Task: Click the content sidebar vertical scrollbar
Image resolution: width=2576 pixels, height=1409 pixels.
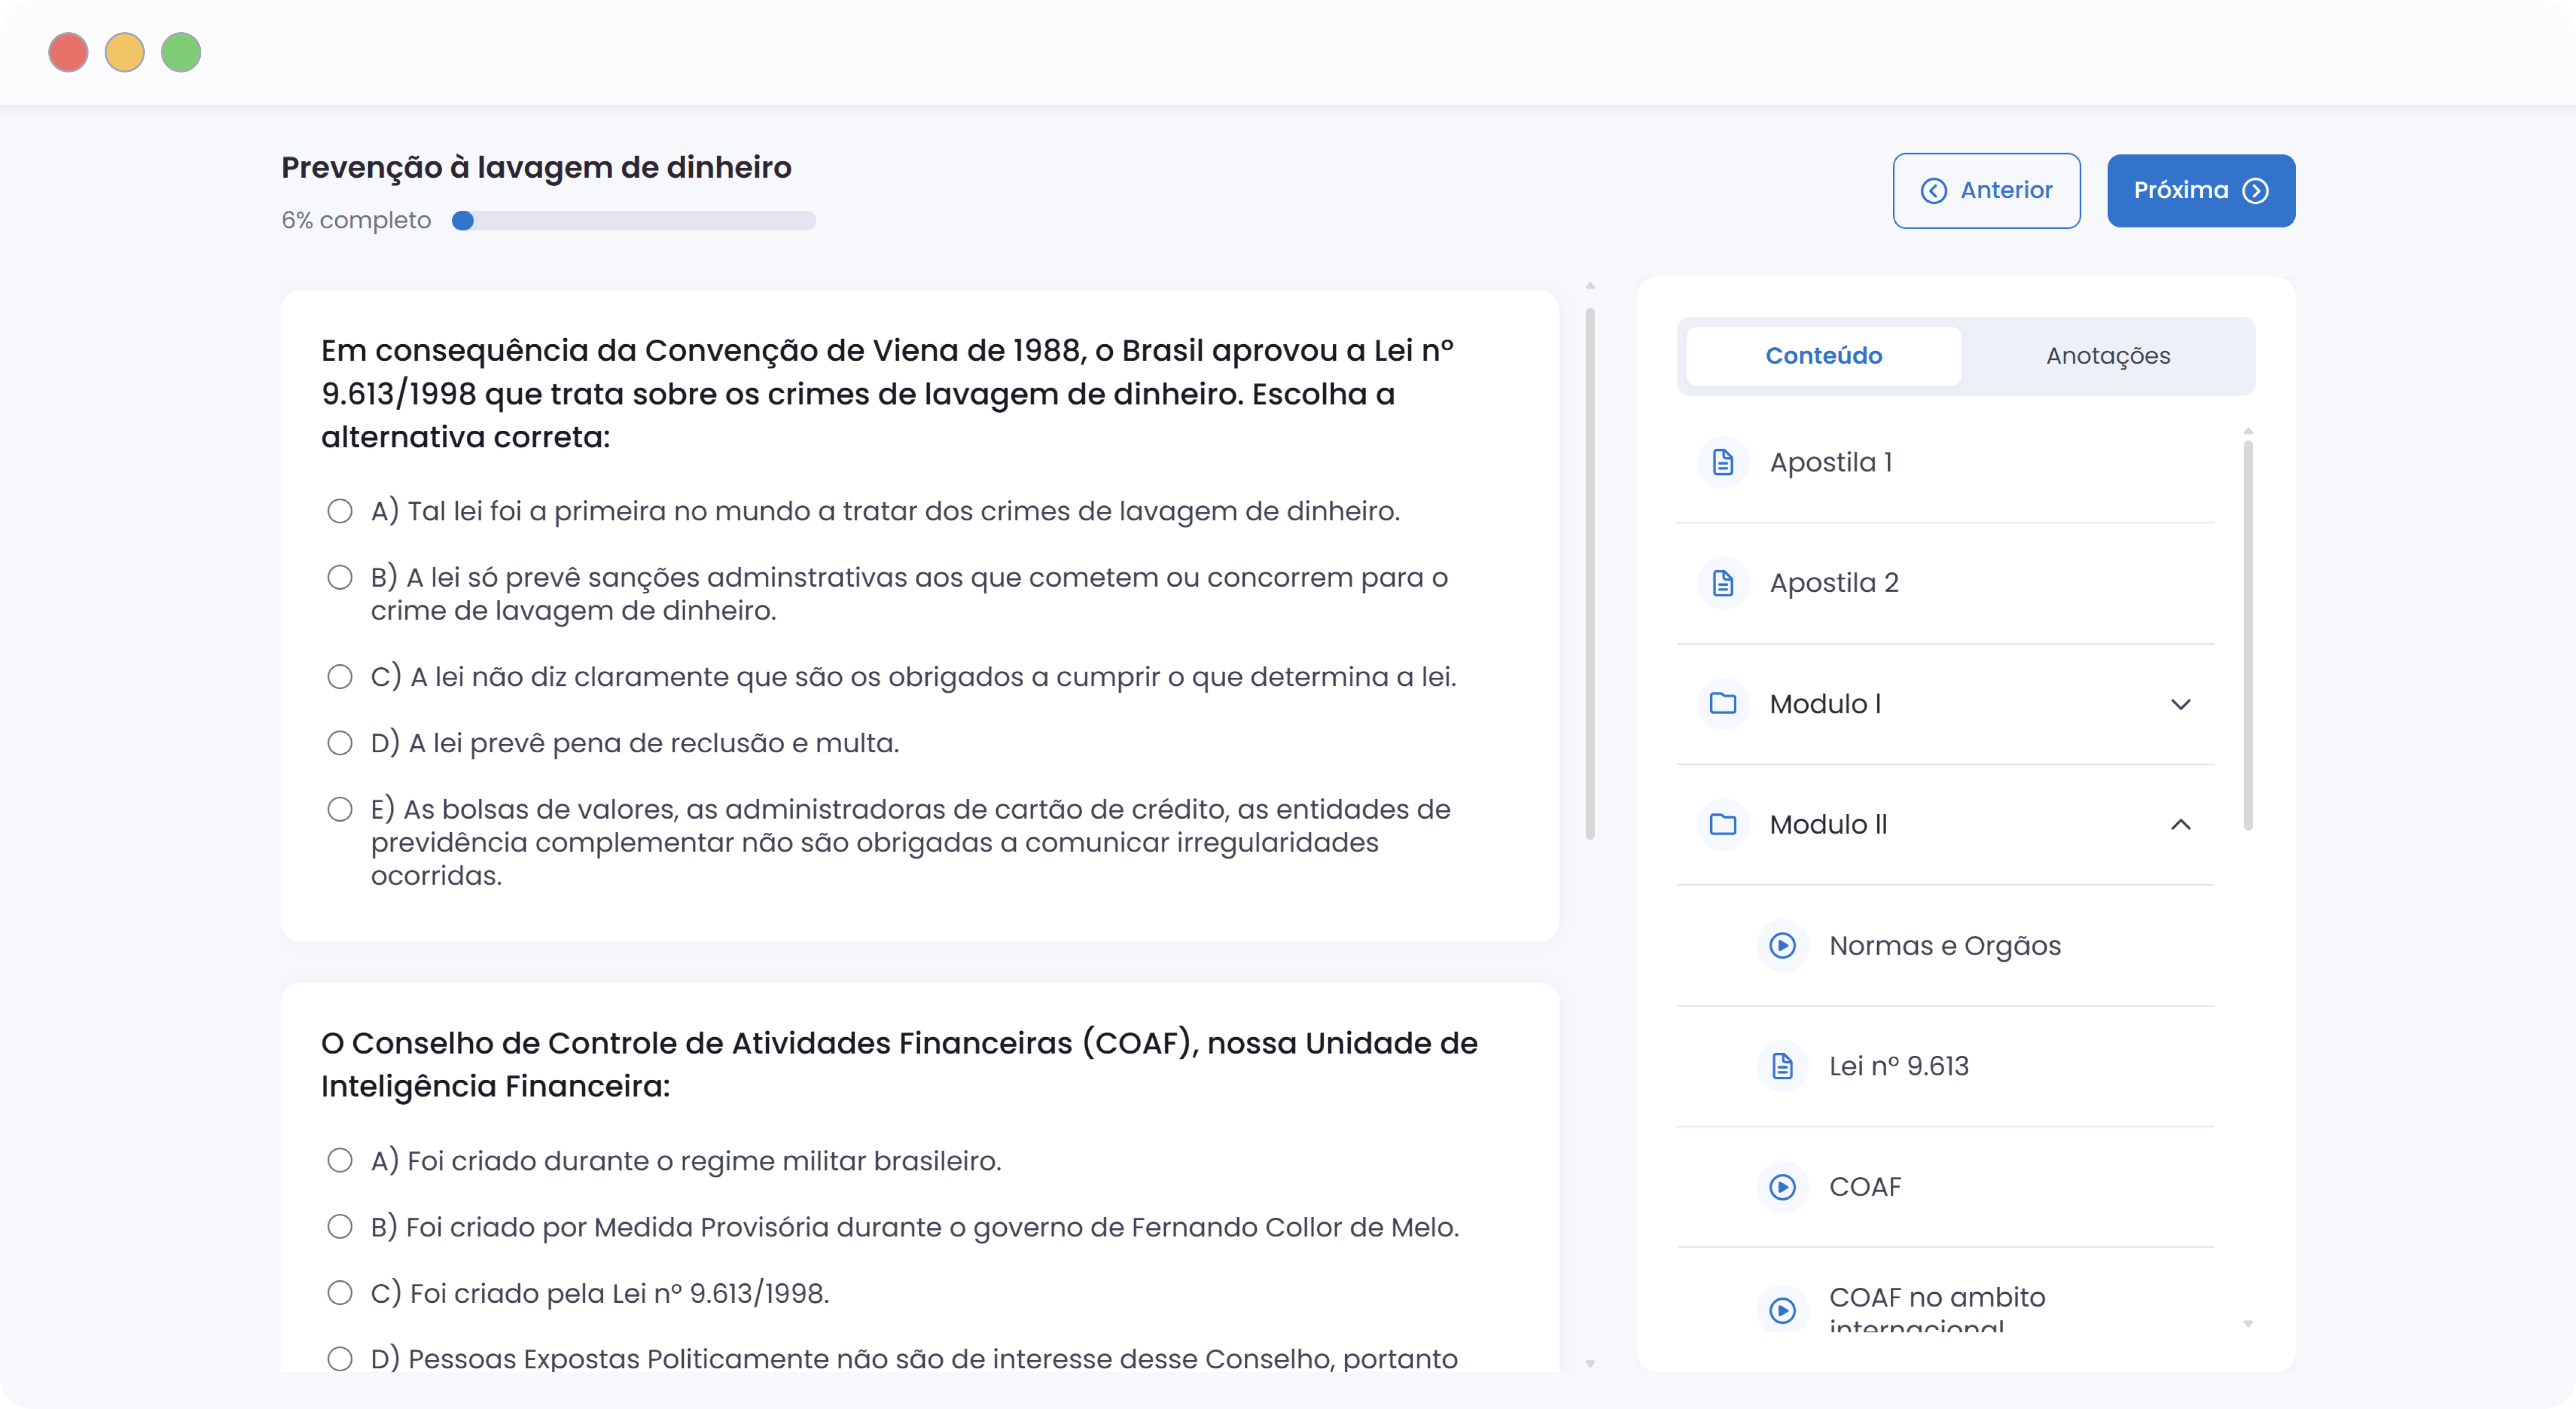Action: click(2248, 636)
